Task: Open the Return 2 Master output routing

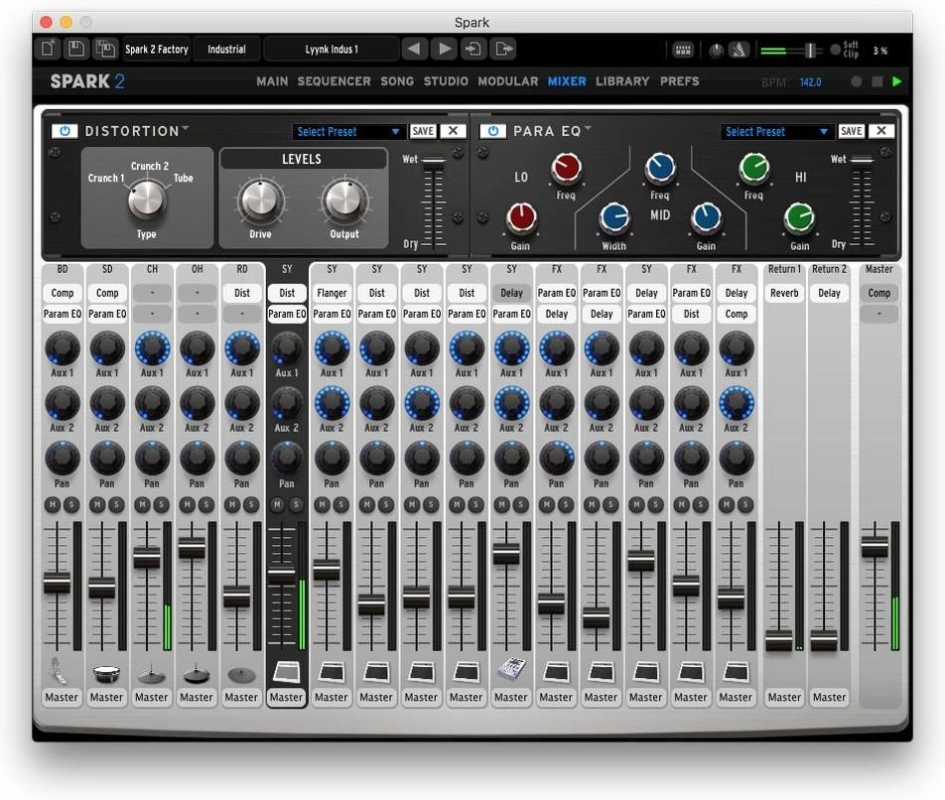Action: coord(829,697)
